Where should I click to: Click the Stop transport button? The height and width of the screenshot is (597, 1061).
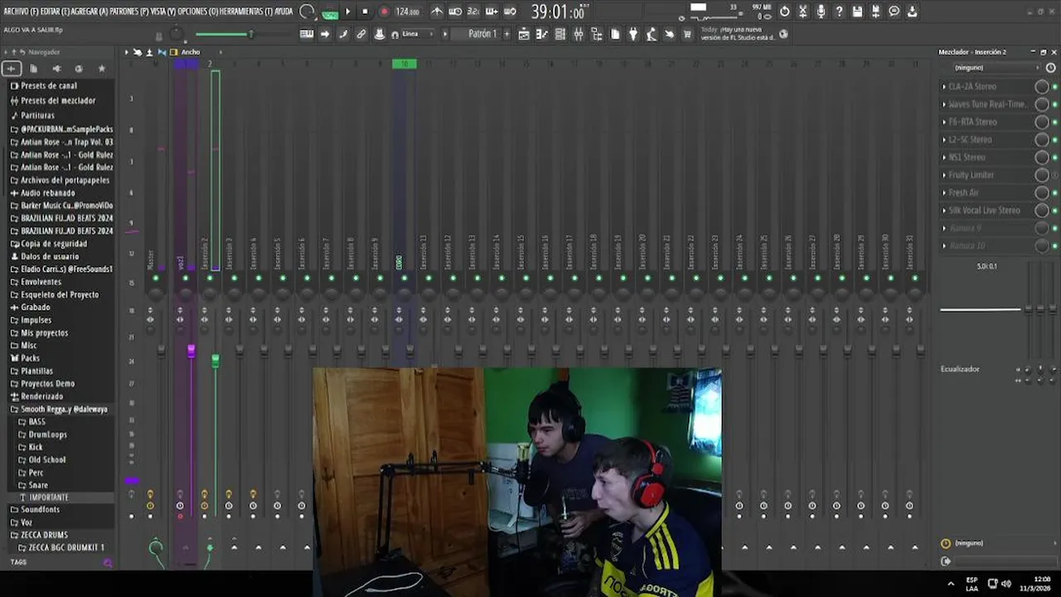point(365,12)
